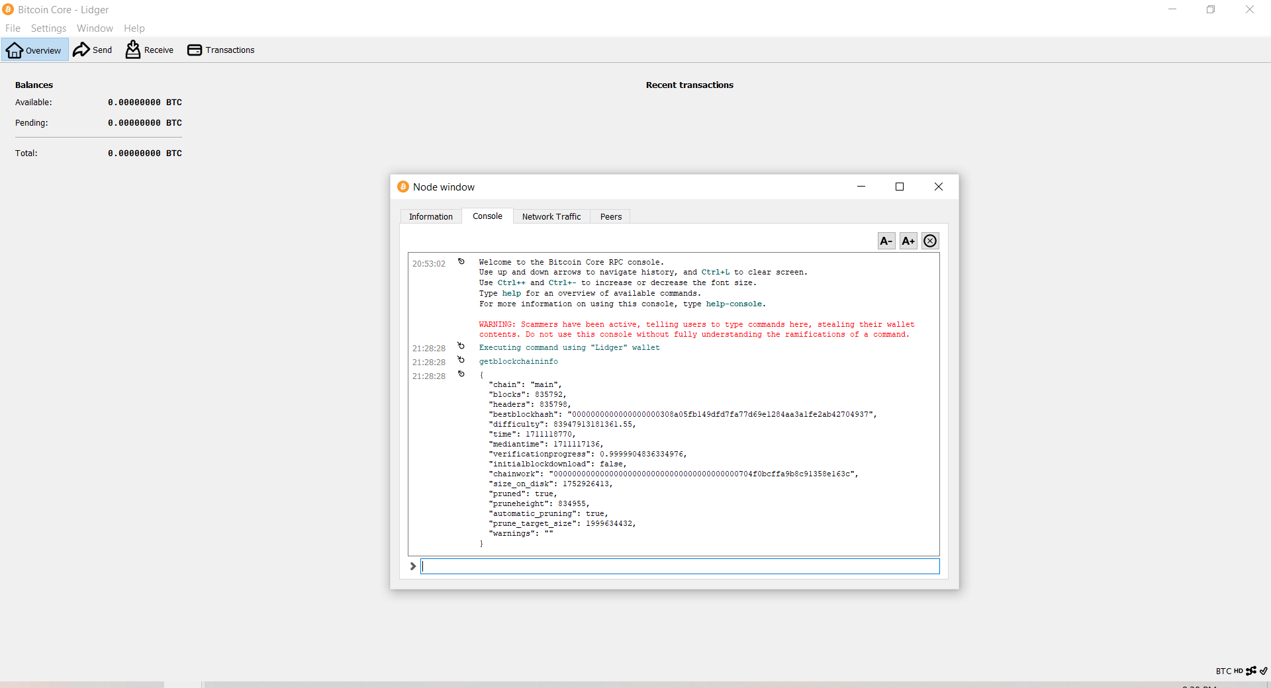Viewport: 1271px width, 688px height.
Task: Switch to the Network Traffic tab
Action: [551, 217]
